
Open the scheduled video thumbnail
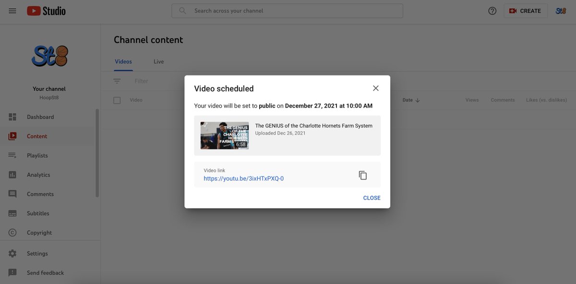click(225, 135)
